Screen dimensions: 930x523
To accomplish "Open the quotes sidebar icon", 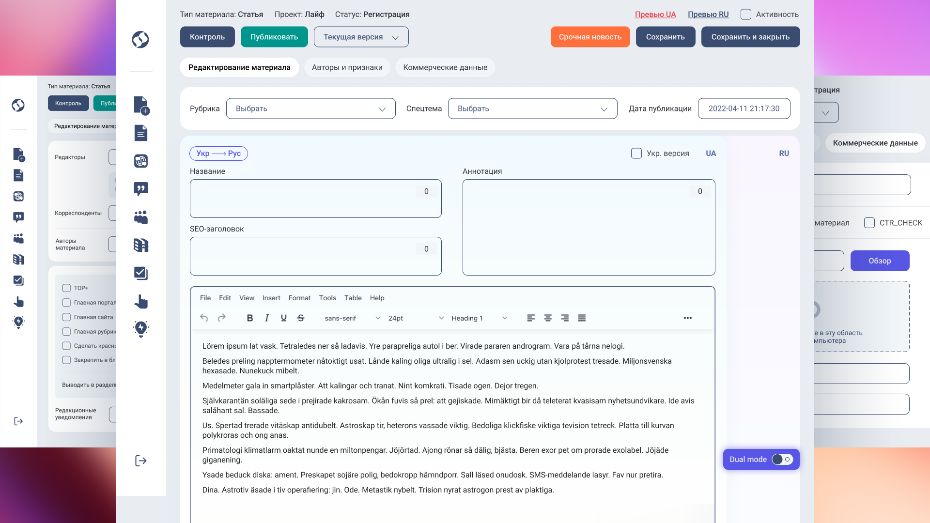I will click(x=141, y=189).
